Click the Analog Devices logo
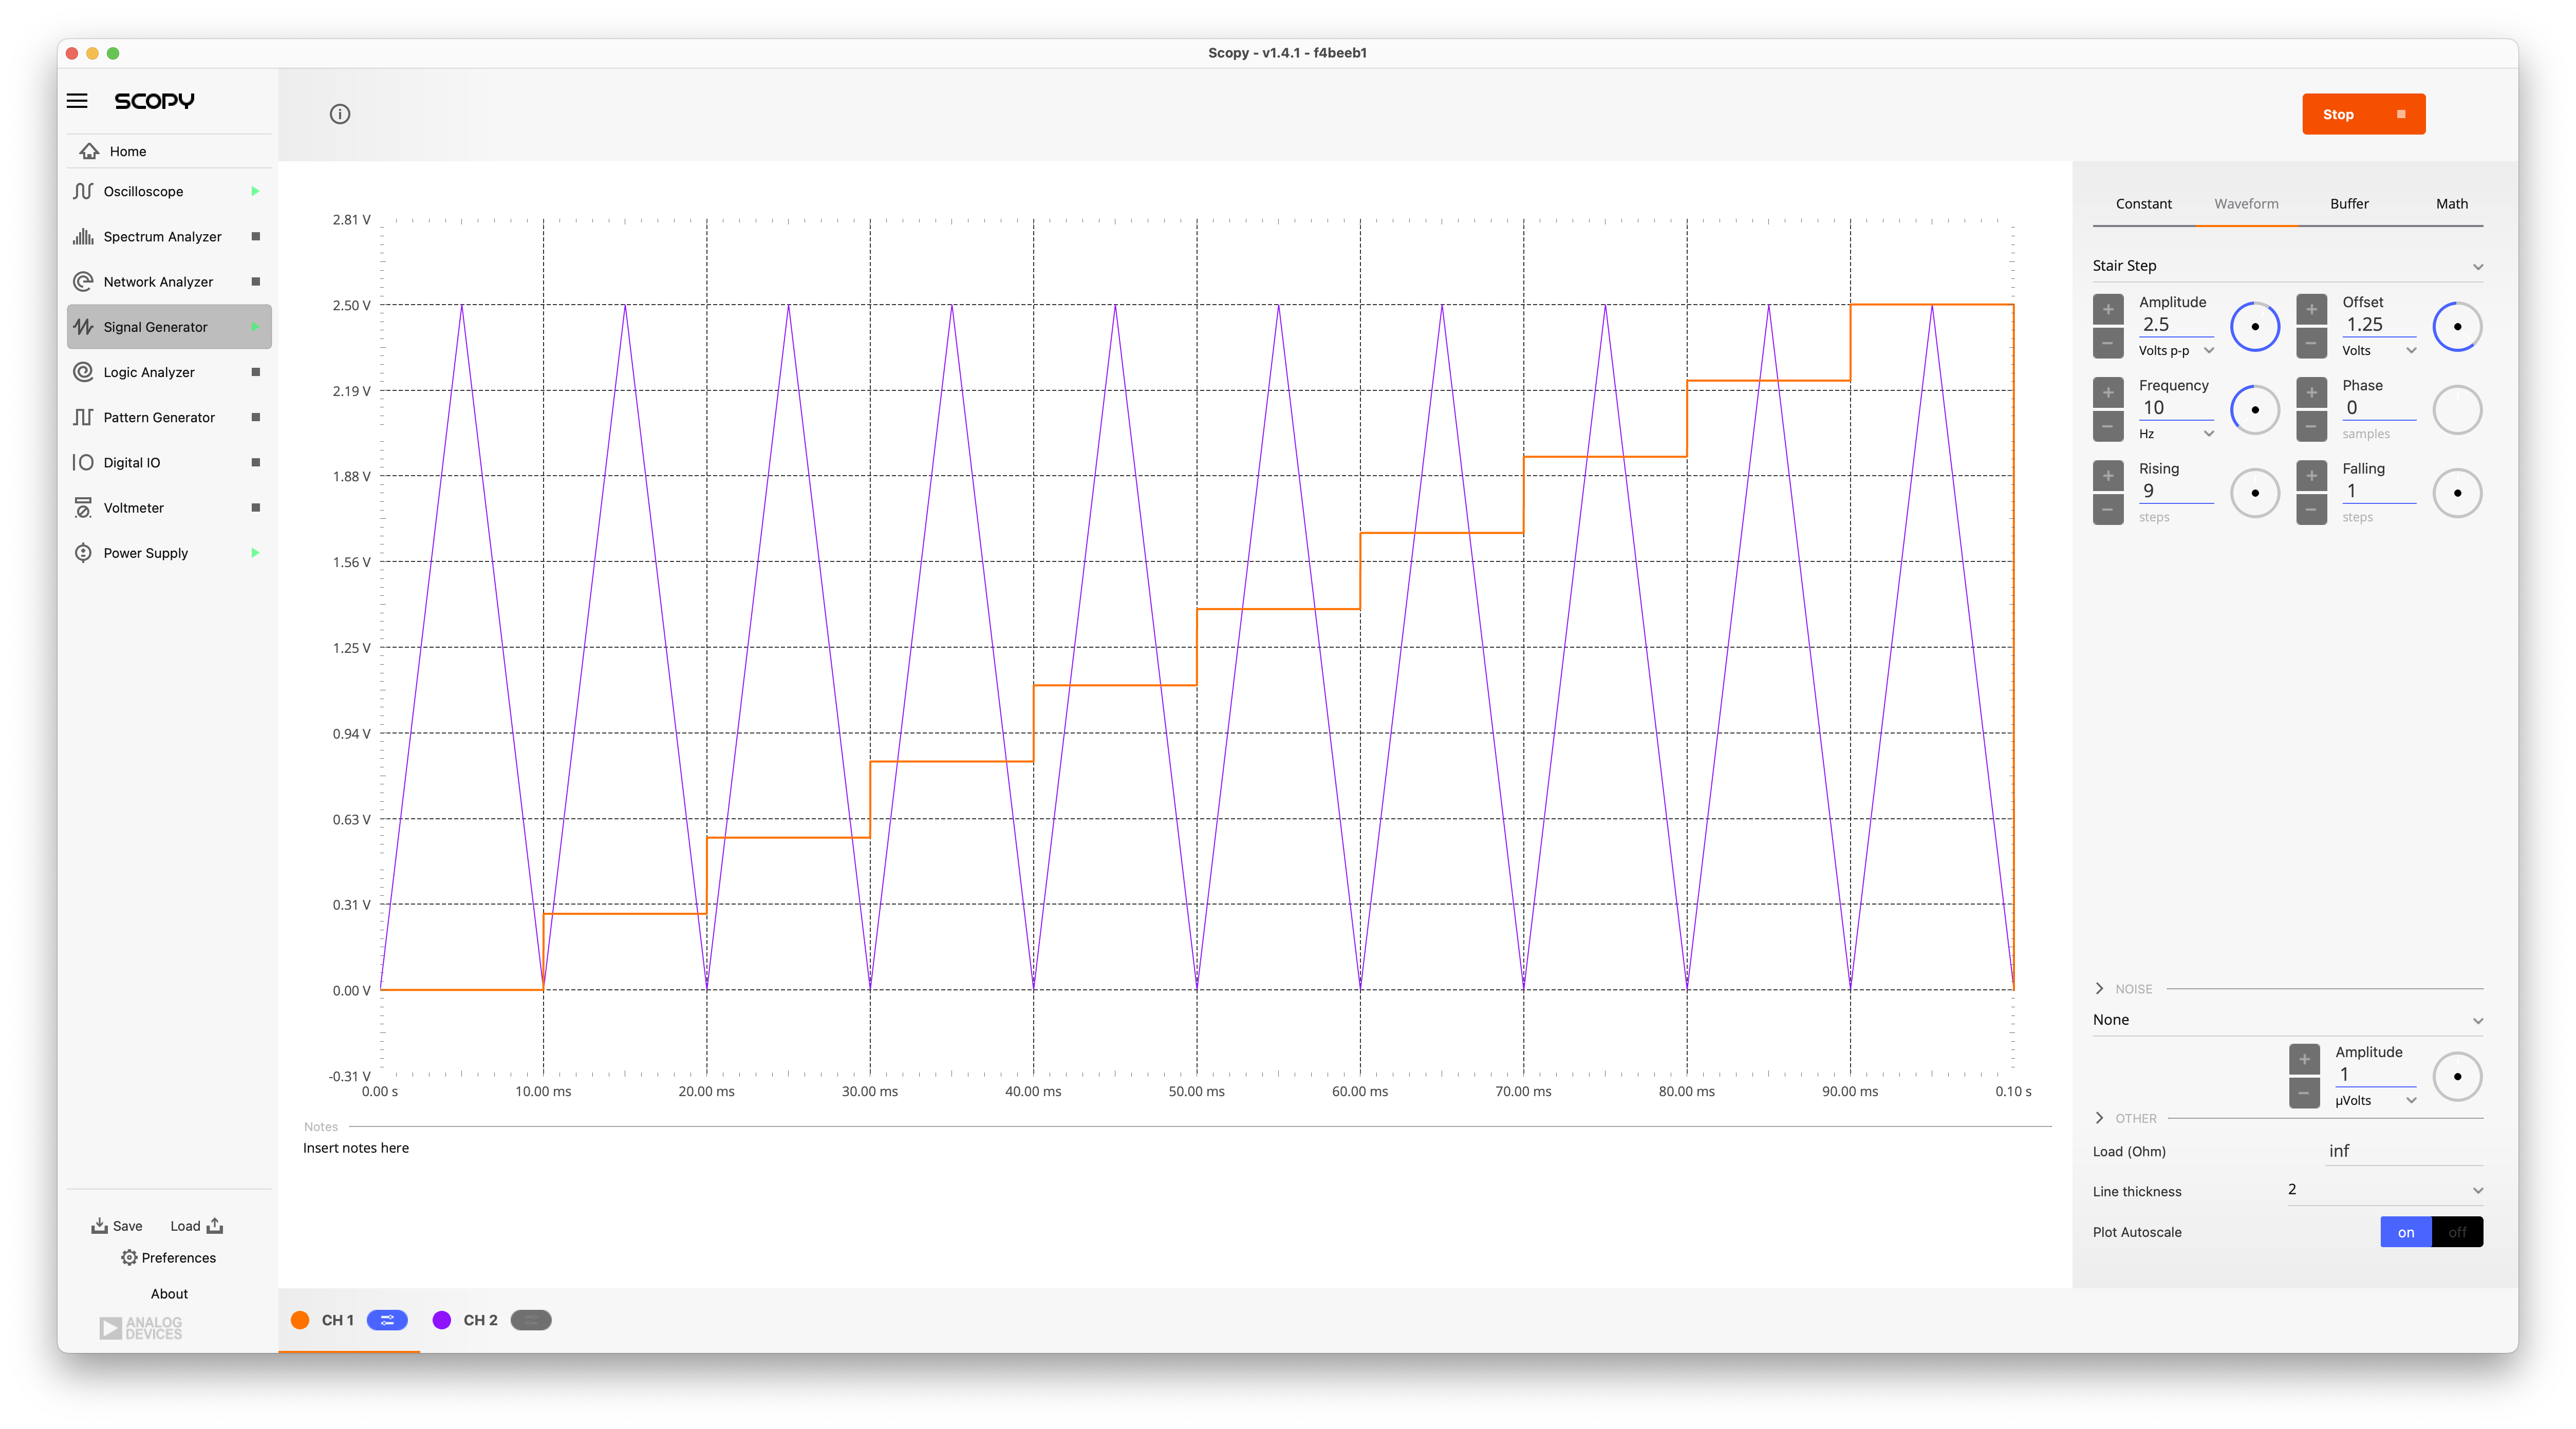2576x1429 pixels. [141, 1328]
